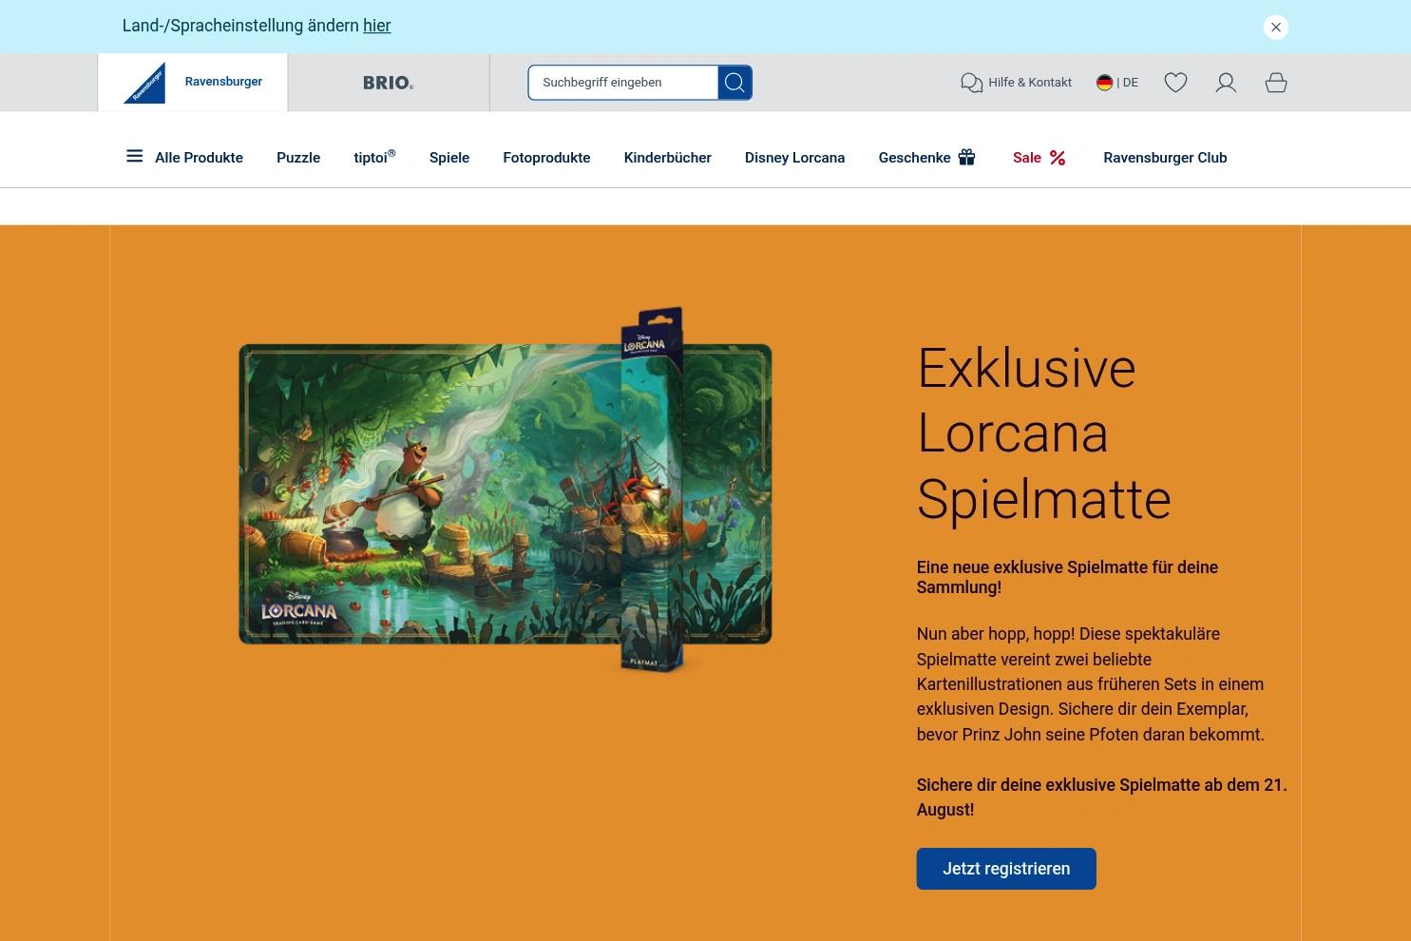Click the percent icon beside Sale

pos(1058,158)
